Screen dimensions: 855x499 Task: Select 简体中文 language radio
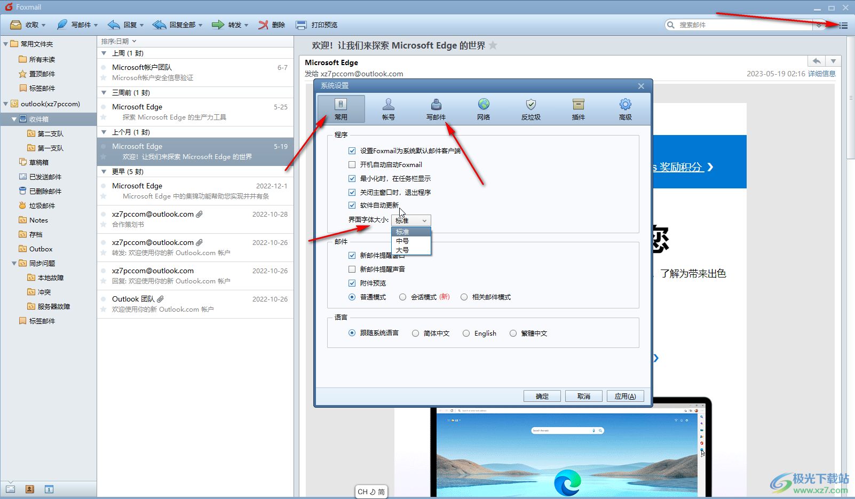[x=416, y=334]
